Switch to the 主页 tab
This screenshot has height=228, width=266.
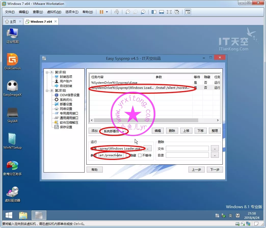tap(11, 22)
